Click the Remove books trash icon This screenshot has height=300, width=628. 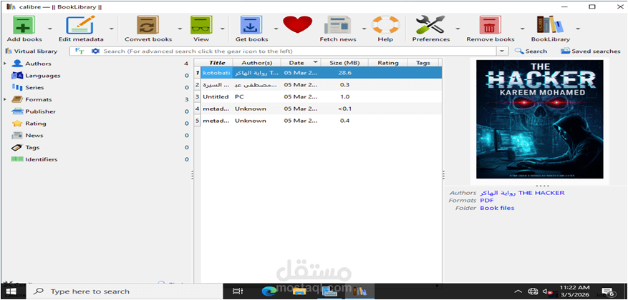click(x=490, y=25)
